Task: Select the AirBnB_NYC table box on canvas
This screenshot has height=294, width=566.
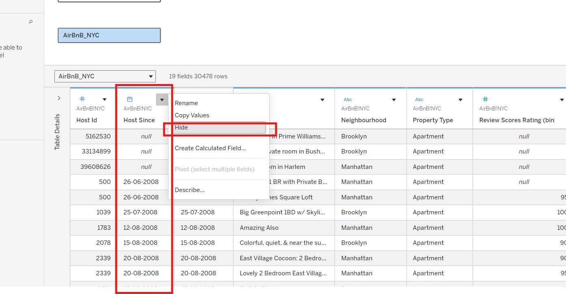Action: tap(109, 35)
